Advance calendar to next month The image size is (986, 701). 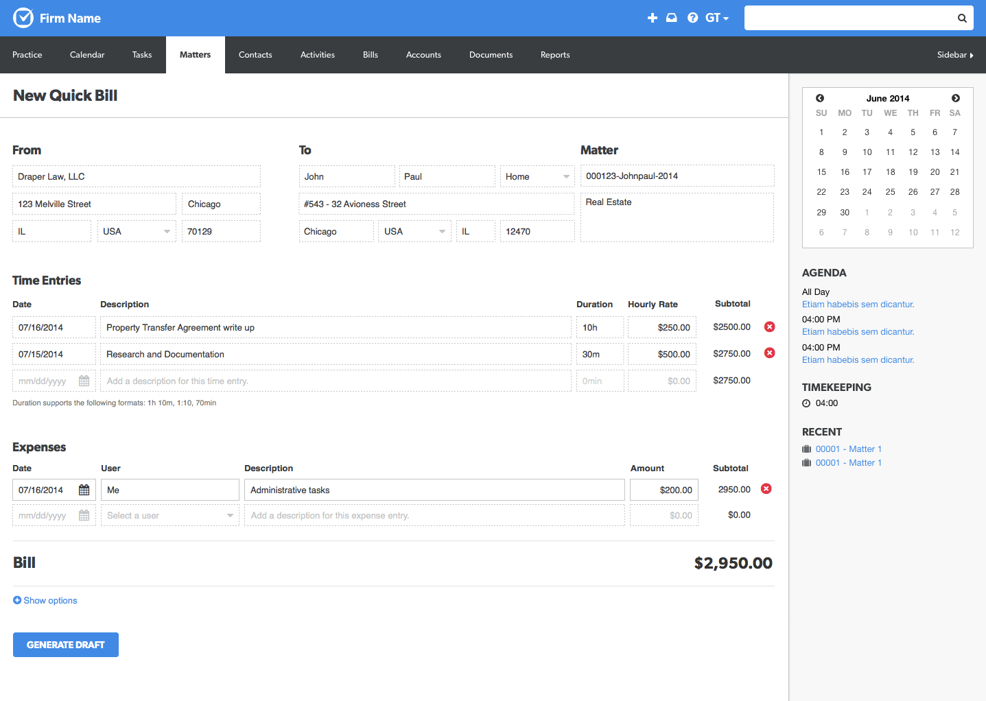point(955,98)
